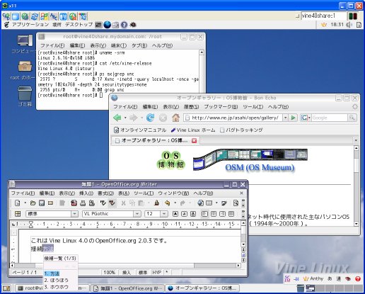Click the email document icon in Writer
This screenshot has width=365, height=294.
[x=50, y=203]
